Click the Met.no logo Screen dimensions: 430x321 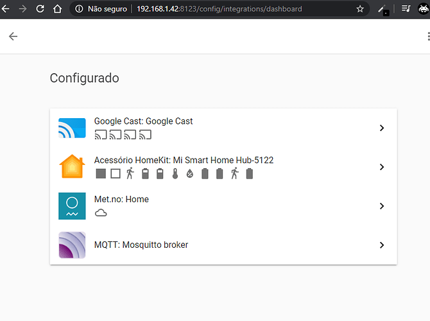coord(72,206)
